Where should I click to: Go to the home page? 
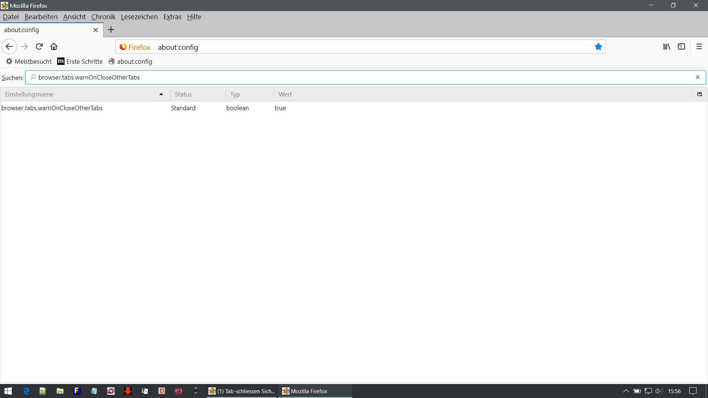(x=54, y=47)
